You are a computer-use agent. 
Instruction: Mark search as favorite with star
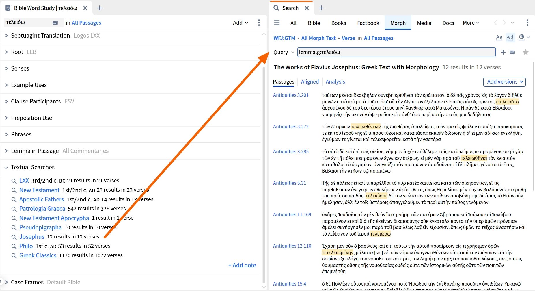pos(525,52)
